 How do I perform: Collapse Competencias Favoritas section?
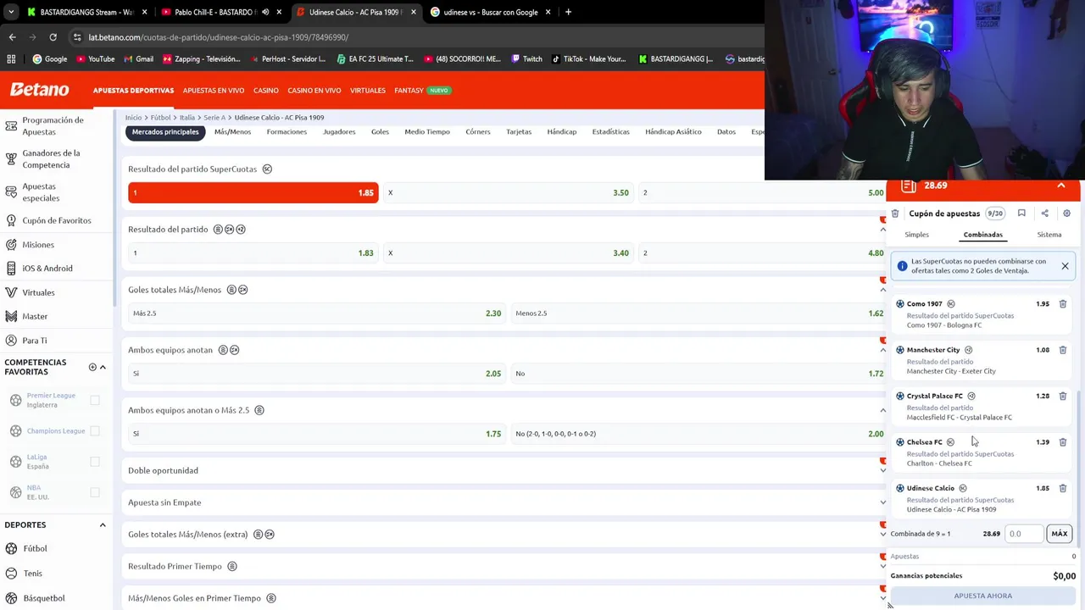pyautogui.click(x=103, y=367)
